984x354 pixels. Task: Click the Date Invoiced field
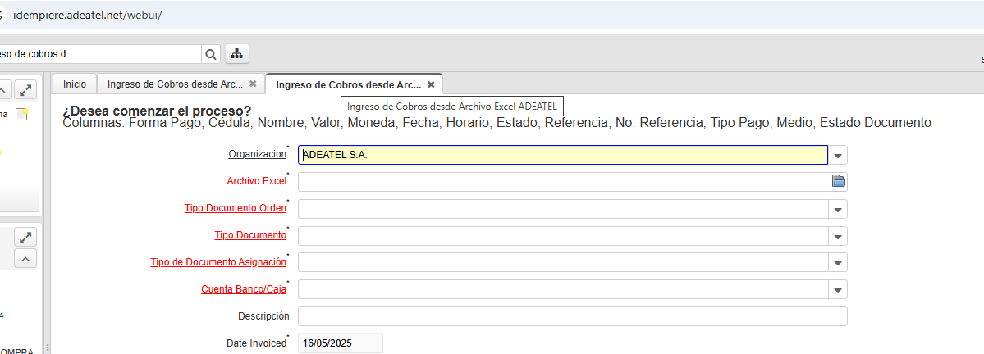(x=340, y=343)
